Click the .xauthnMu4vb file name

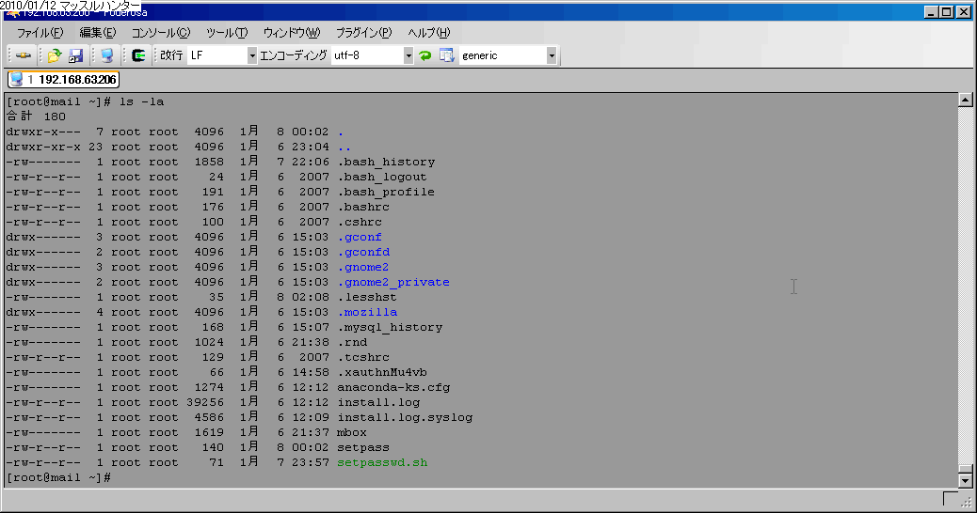tap(382, 372)
